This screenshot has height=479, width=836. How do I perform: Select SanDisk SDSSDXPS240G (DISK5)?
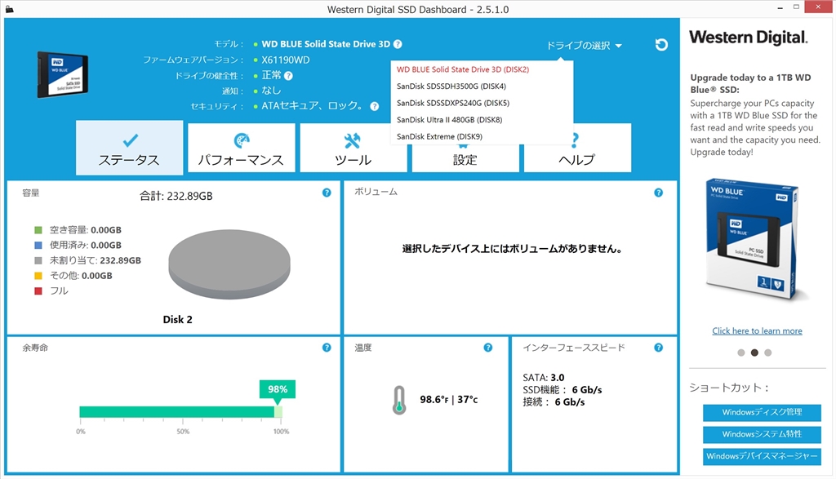click(452, 103)
